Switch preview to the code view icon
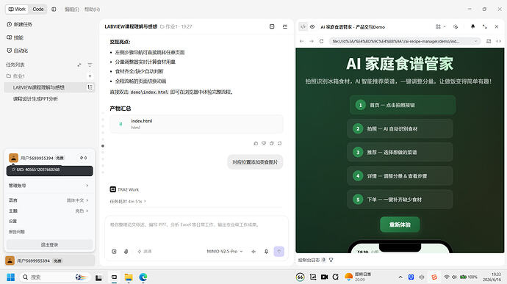Image resolution: width=507 pixels, height=284 pixels. pos(303,27)
